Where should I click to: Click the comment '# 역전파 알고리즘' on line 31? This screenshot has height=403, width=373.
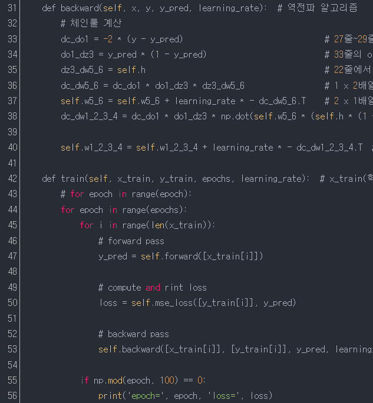click(318, 8)
